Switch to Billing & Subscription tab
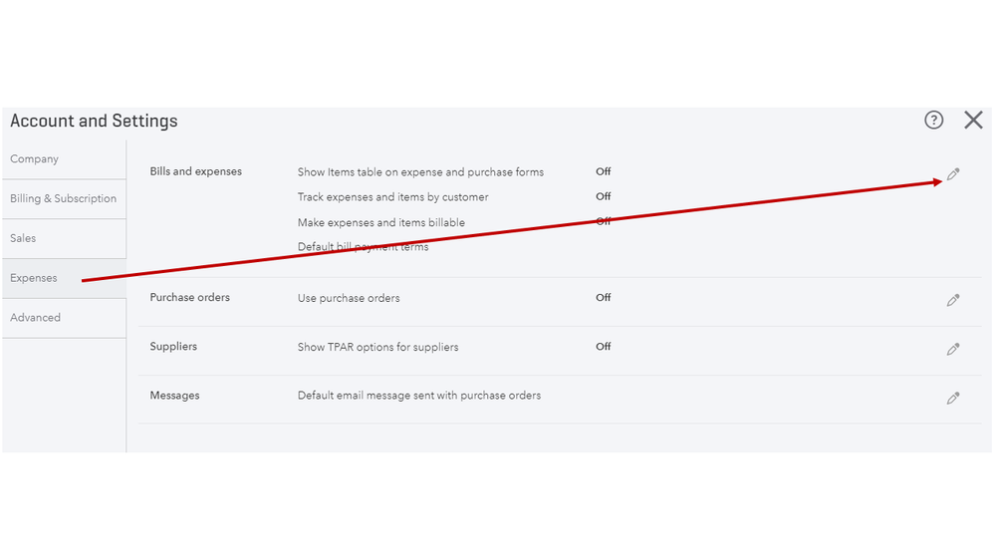This screenshot has height=560, width=995. point(63,199)
